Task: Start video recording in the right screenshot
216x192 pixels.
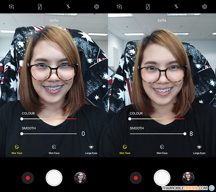Action: [x=136, y=178]
